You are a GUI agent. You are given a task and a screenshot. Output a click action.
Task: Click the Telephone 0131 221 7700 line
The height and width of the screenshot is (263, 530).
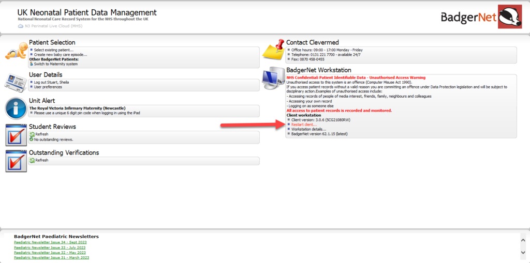326,55
